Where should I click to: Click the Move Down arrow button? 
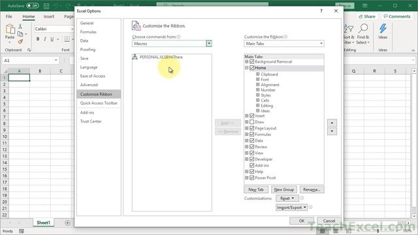(x=332, y=131)
